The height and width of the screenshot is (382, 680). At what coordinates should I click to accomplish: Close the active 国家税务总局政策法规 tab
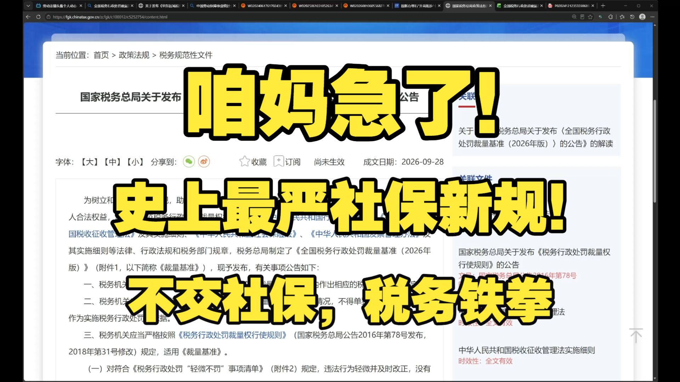pyautogui.click(x=490, y=6)
